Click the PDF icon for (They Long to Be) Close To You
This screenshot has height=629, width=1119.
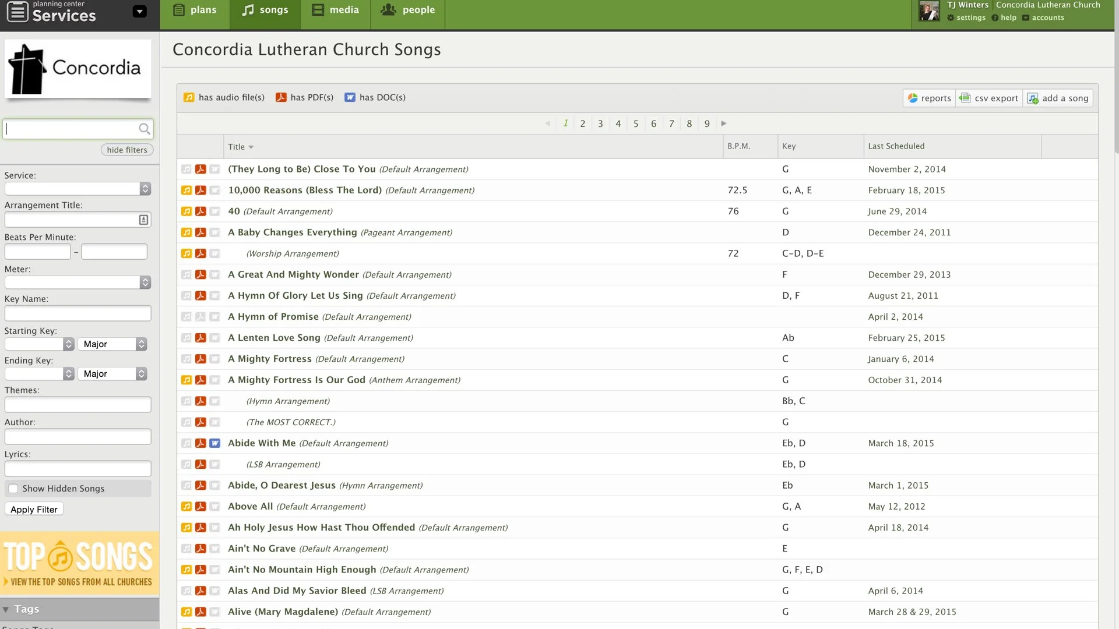click(x=200, y=169)
